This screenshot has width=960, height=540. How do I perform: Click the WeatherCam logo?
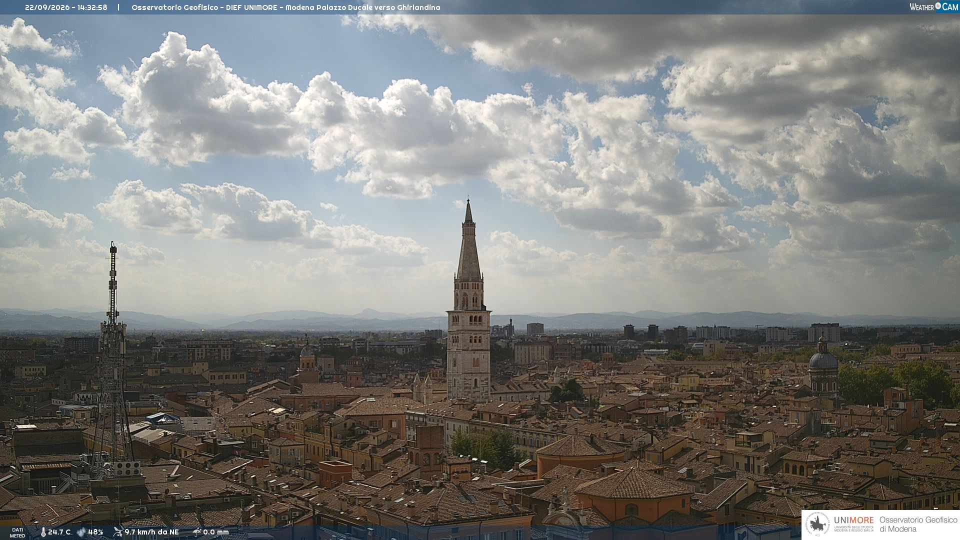(933, 7)
